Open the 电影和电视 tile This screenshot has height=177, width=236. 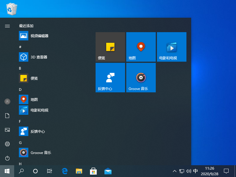tap(171, 47)
